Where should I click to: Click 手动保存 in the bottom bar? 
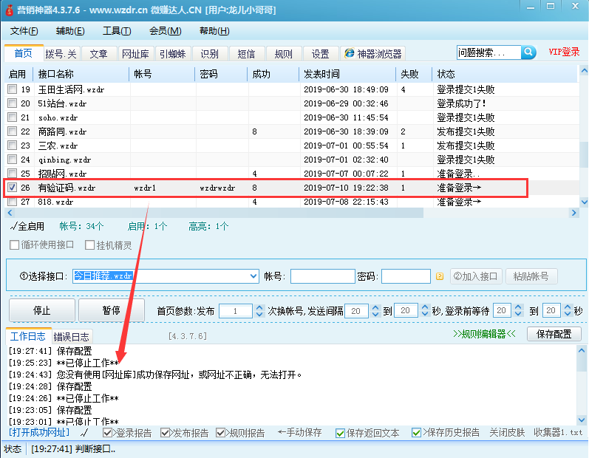[x=299, y=432]
